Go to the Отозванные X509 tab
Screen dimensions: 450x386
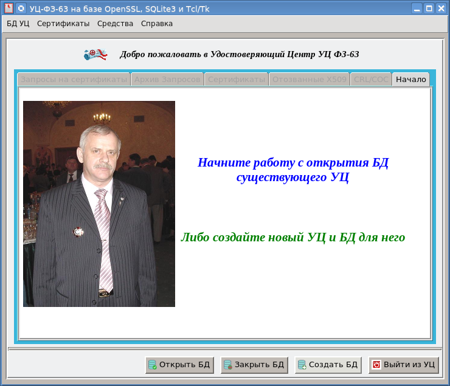point(309,80)
